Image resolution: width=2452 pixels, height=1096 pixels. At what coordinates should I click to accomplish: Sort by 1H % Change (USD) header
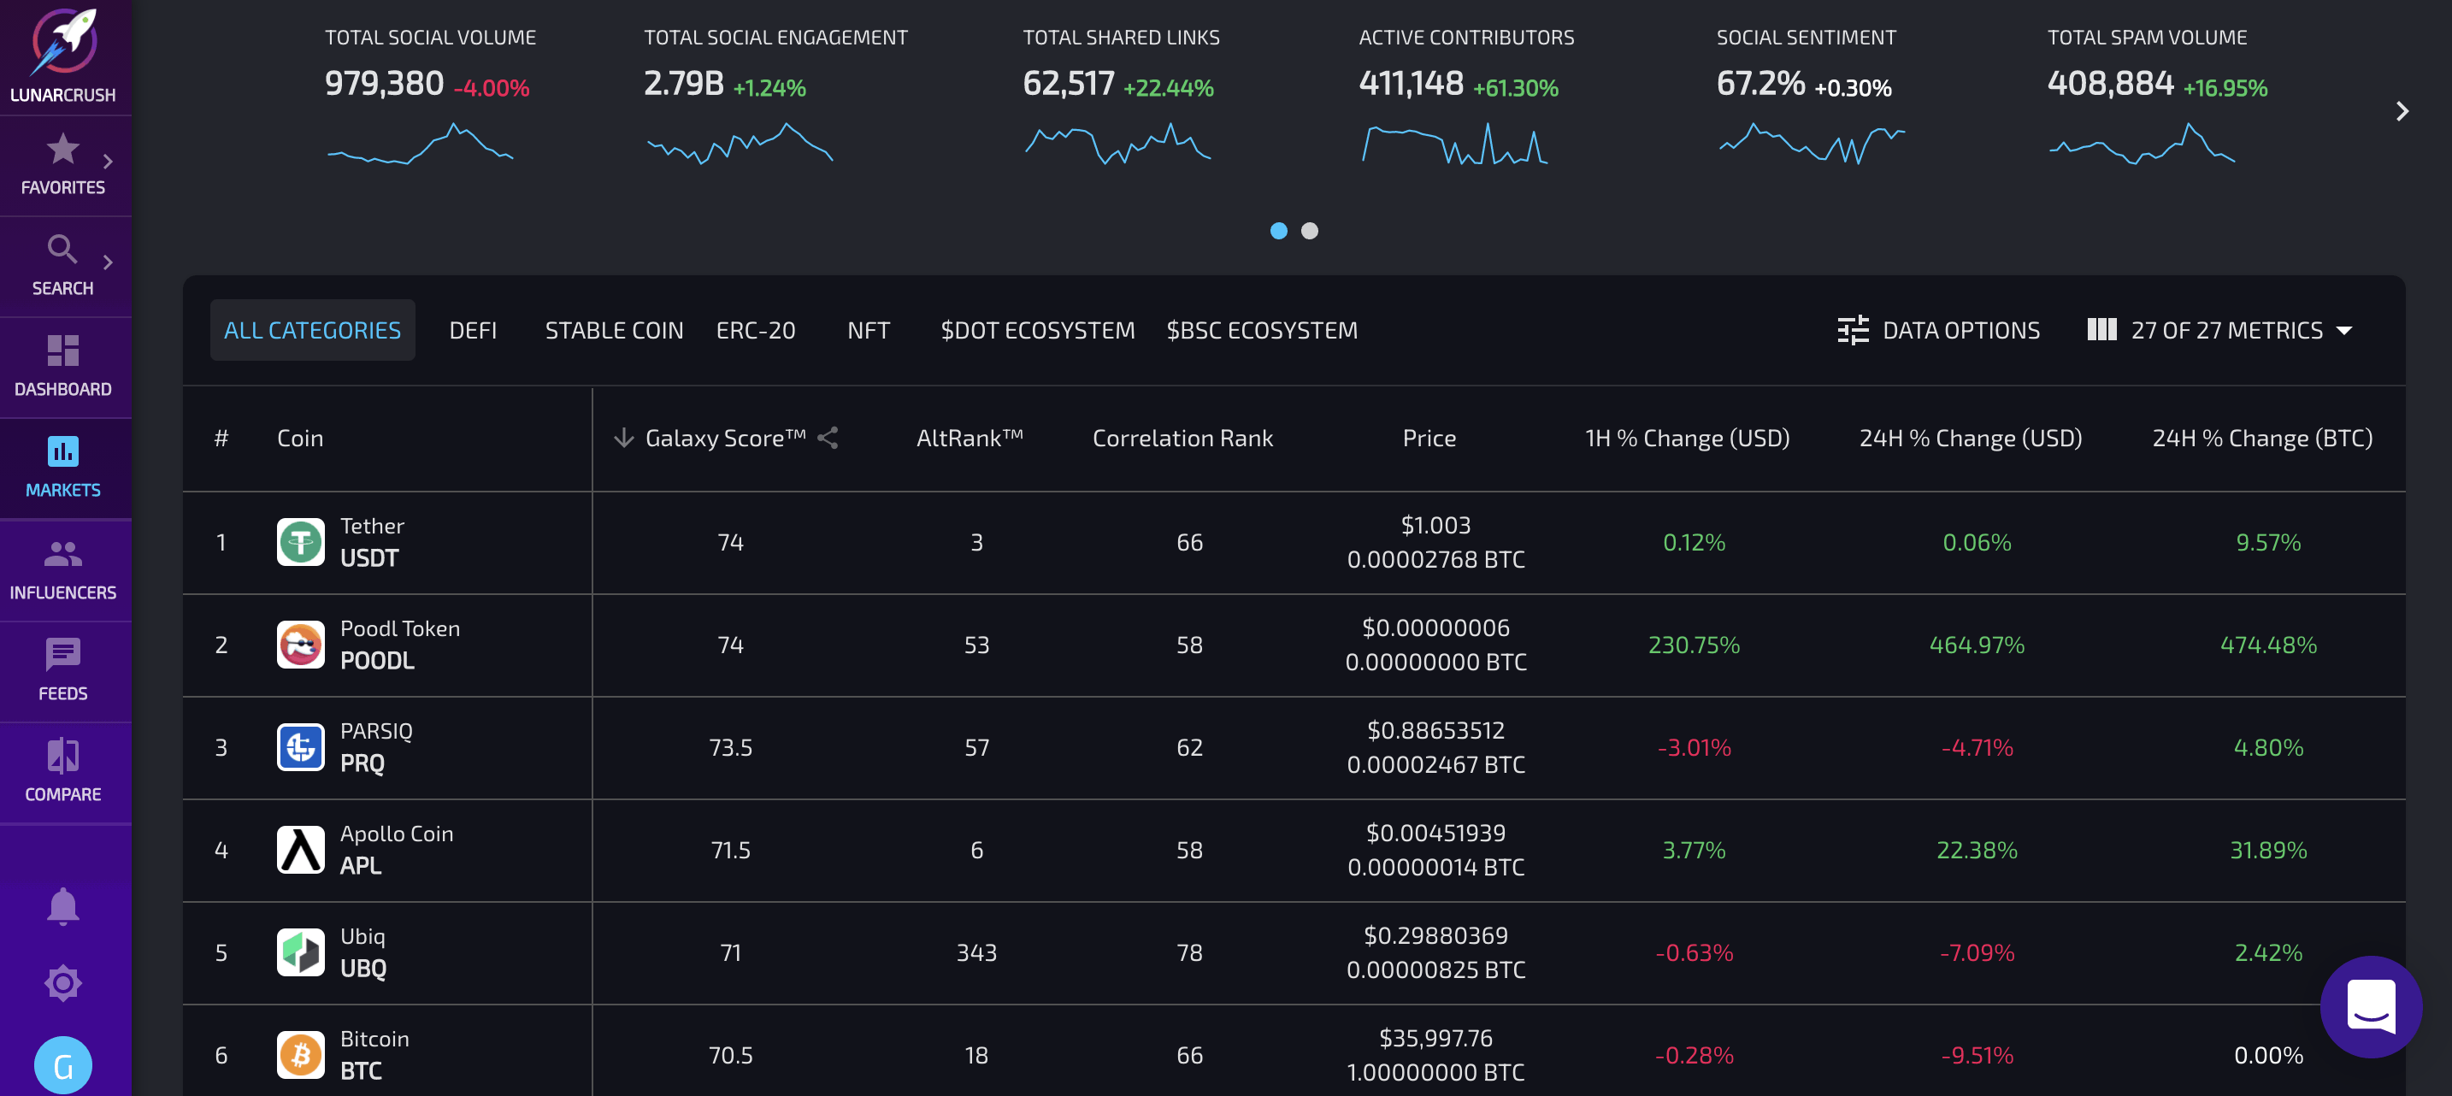(x=1687, y=438)
